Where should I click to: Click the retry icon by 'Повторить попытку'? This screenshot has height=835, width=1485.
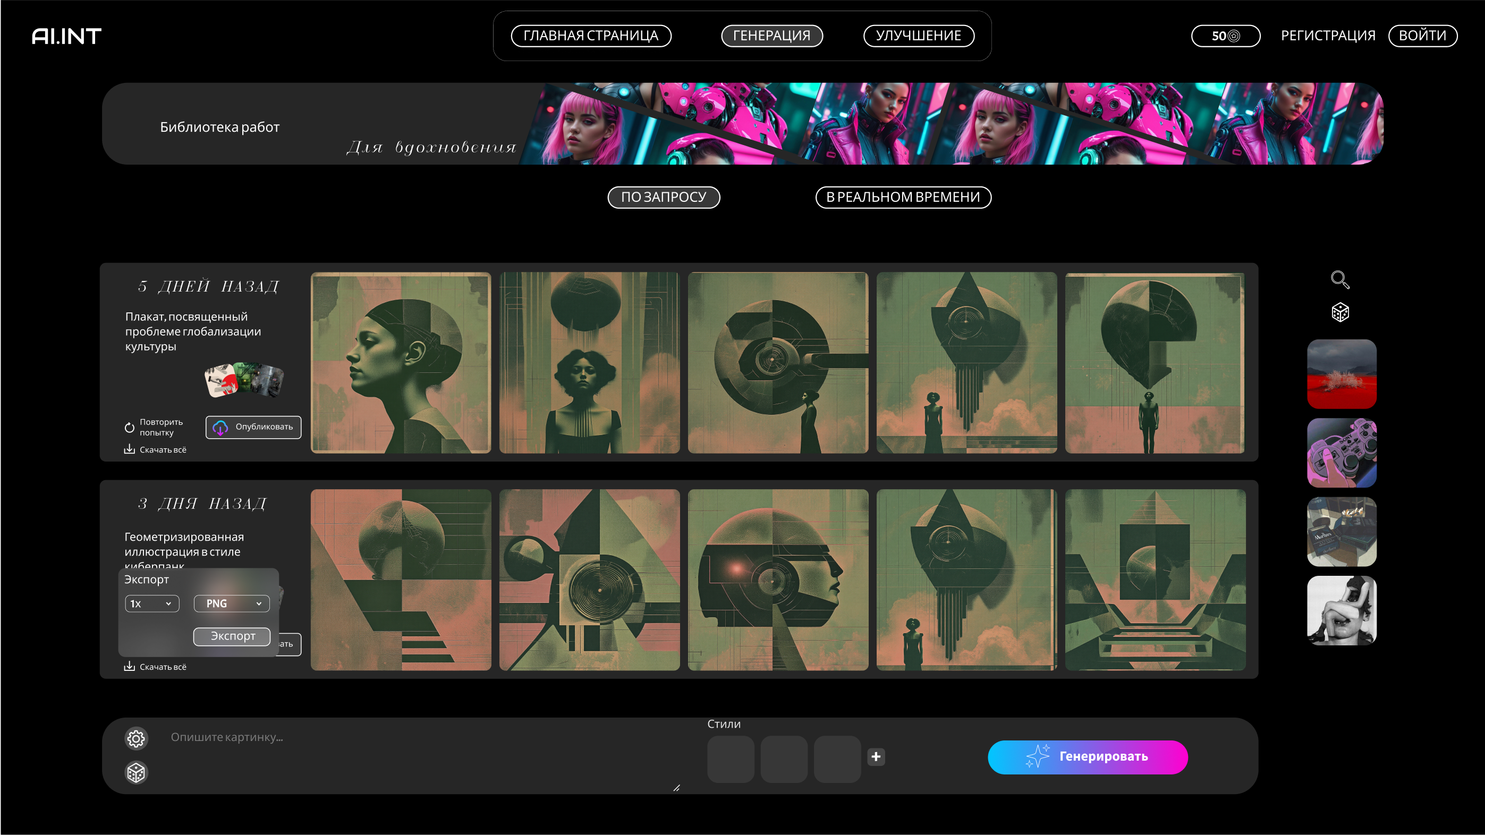[x=129, y=428]
